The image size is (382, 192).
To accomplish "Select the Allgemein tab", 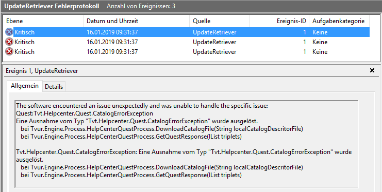I will [25, 86].
